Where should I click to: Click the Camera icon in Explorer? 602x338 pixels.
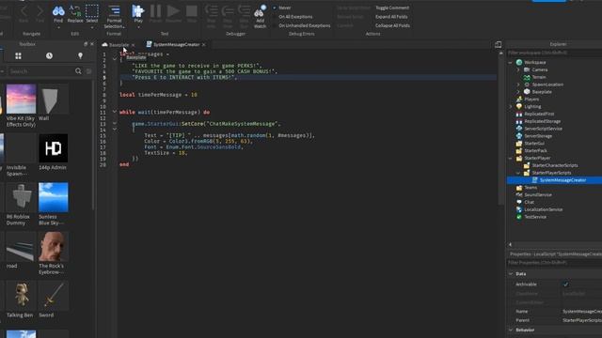coord(527,69)
